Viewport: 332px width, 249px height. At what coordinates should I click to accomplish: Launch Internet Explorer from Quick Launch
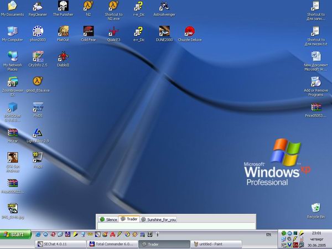coord(38,235)
